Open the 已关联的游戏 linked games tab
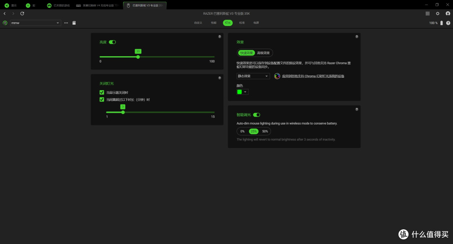The height and width of the screenshot is (244, 453). (58, 5)
